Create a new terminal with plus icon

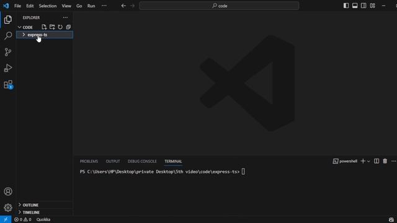tap(363, 161)
